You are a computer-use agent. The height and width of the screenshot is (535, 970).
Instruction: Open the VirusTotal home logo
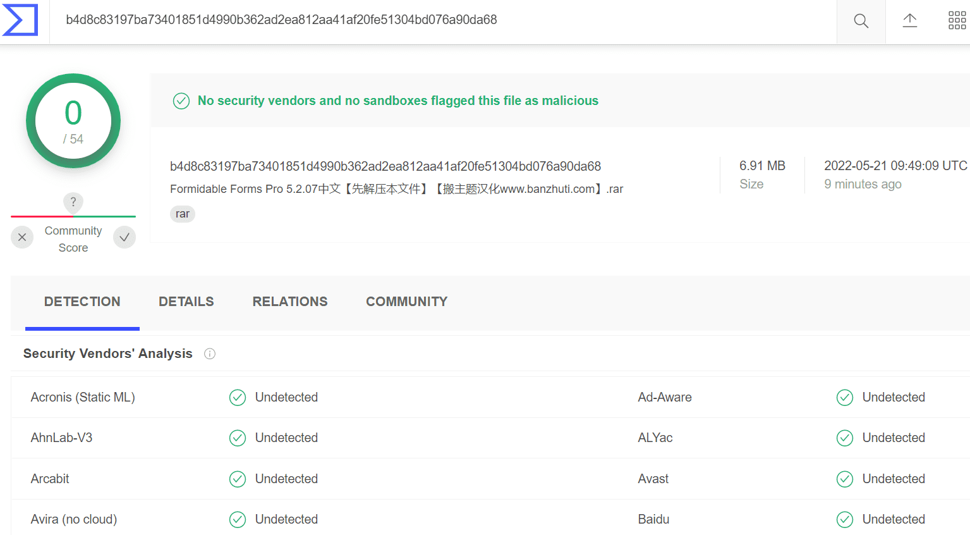(x=20, y=20)
